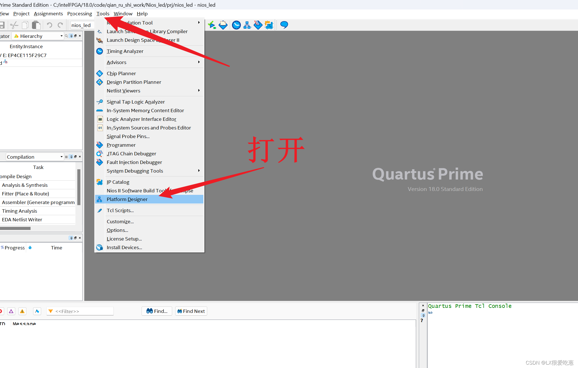
Task: Click the list menu icon beside Compilation dropdown
Action: pyautogui.click(x=66, y=157)
